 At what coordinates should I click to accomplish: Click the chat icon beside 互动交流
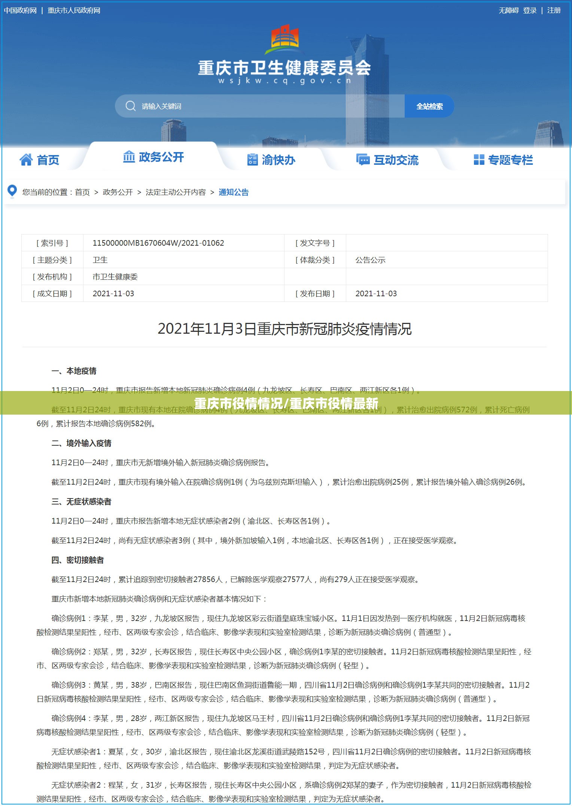pos(363,160)
